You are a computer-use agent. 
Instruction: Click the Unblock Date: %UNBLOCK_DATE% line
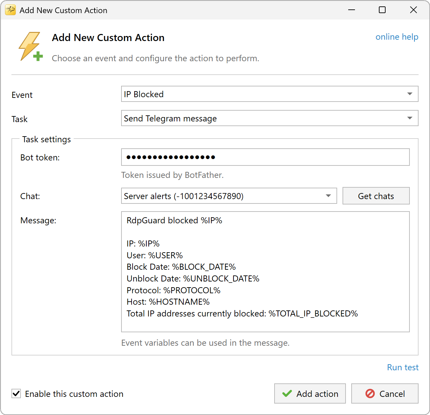pyautogui.click(x=193, y=278)
